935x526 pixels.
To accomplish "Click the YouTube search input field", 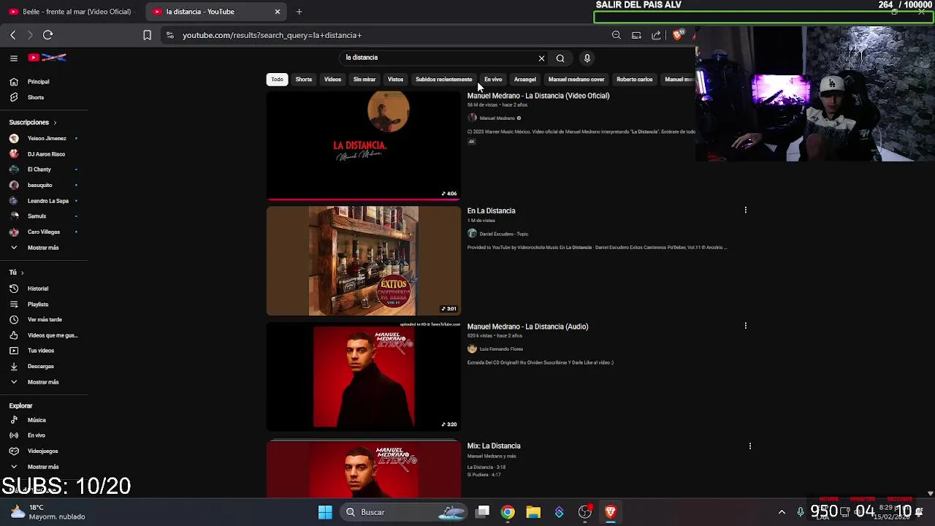I will [x=438, y=58].
